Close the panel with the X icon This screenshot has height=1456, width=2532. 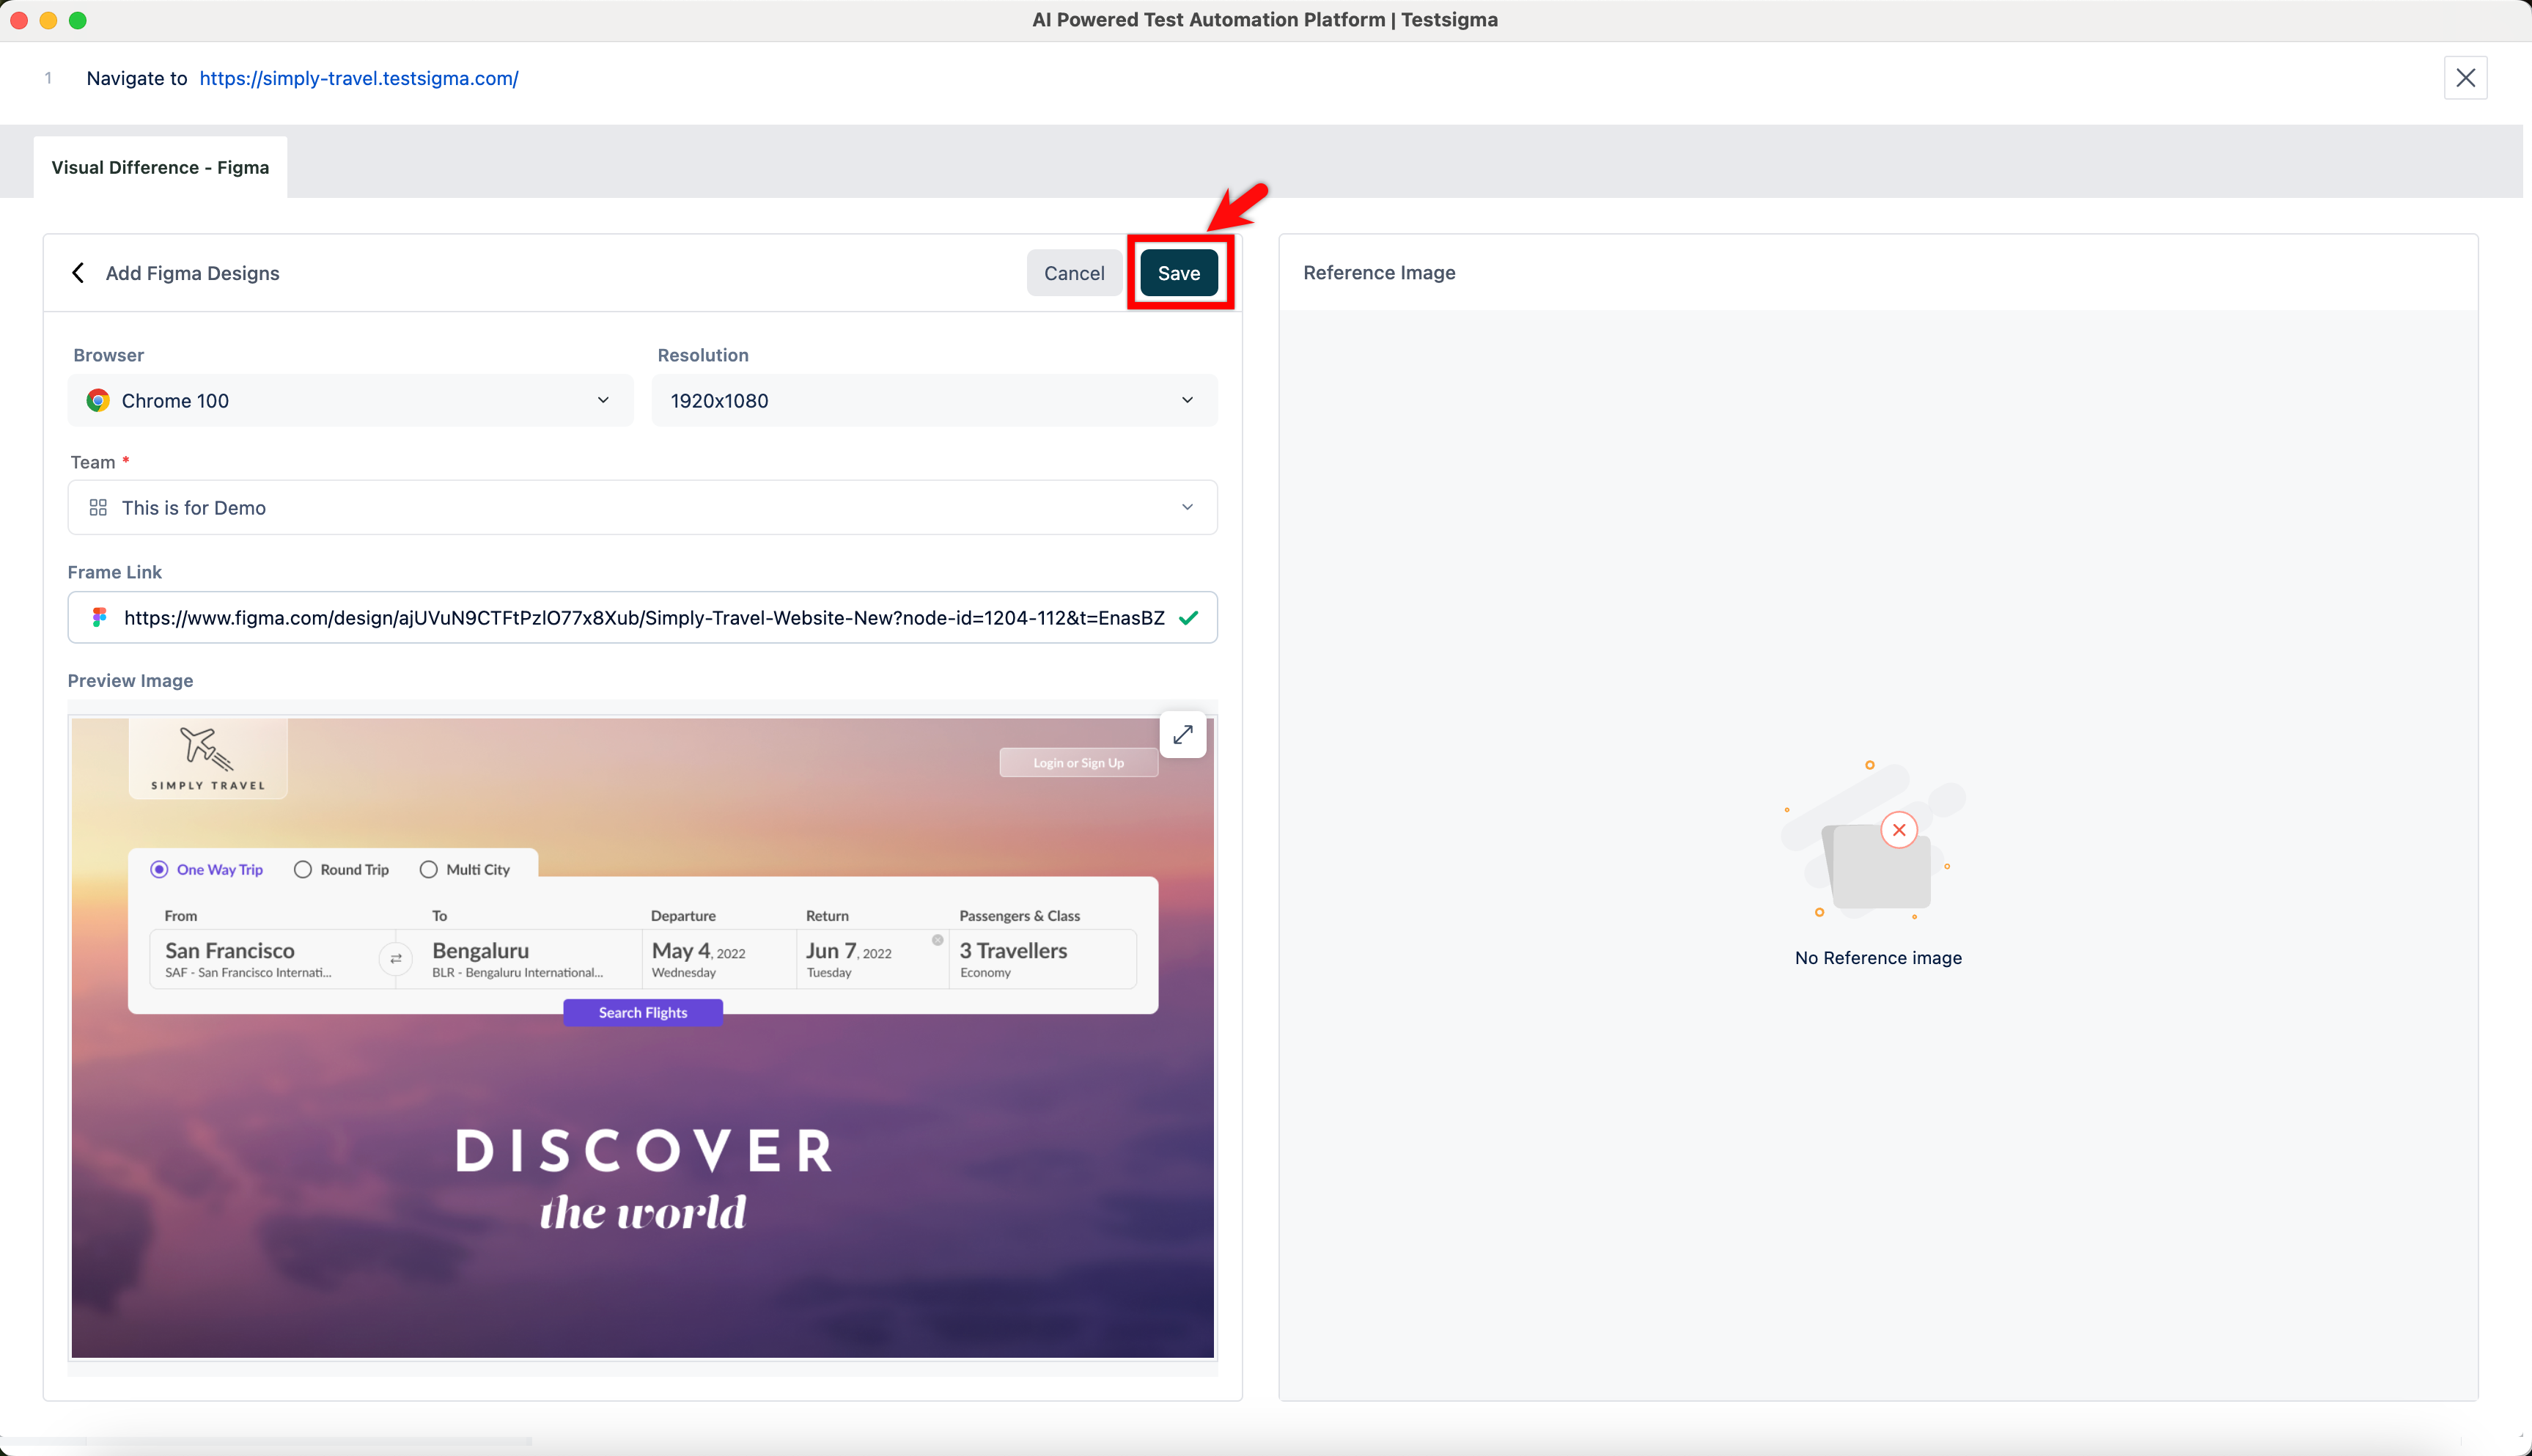[x=2465, y=78]
